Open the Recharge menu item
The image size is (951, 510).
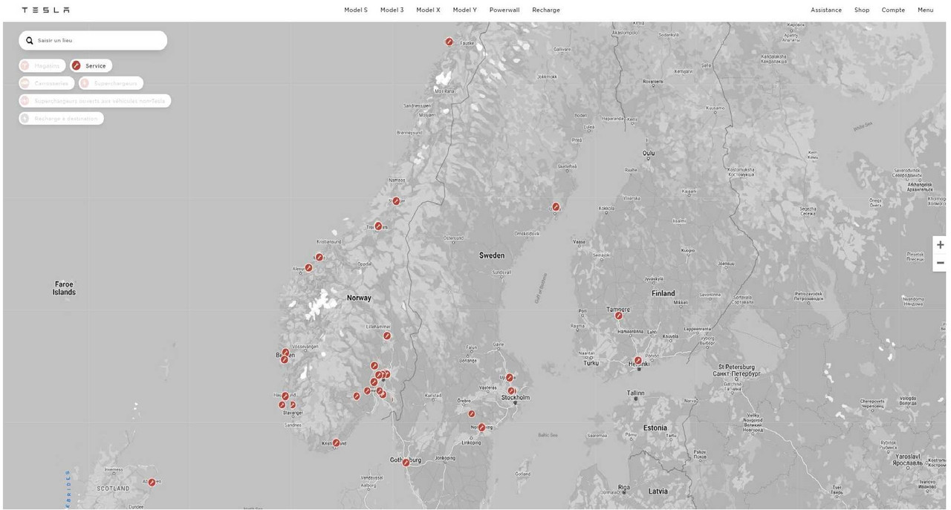click(x=546, y=10)
